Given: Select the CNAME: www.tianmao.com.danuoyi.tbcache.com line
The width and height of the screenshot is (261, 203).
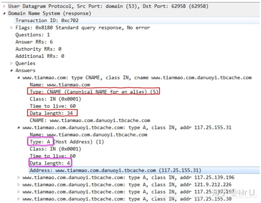Looking at the screenshot, I should pos(90,120).
